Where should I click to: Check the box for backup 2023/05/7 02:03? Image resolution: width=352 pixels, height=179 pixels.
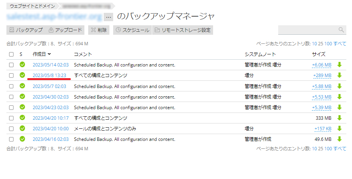pos(11,86)
